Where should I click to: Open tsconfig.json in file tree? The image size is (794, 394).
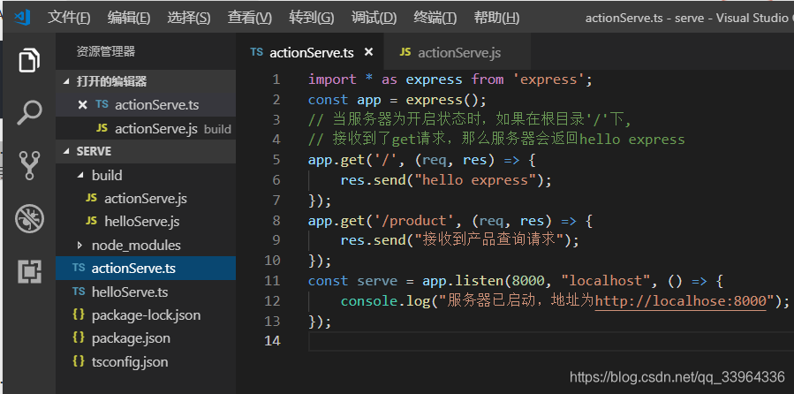click(146, 361)
